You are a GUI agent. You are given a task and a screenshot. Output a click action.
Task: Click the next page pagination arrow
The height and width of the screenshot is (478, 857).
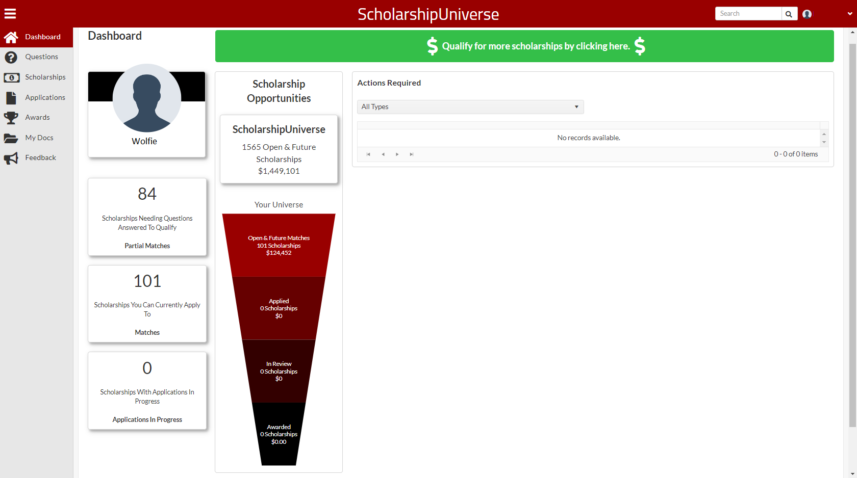tap(397, 154)
